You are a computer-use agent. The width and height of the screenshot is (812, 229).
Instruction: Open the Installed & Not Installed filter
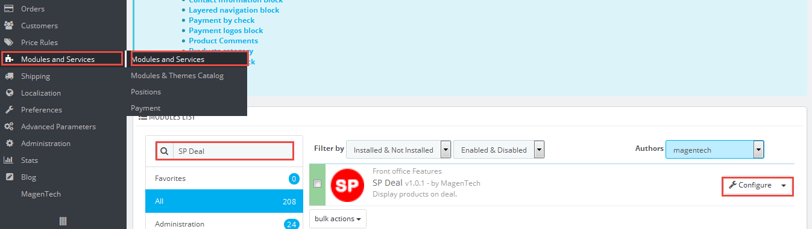coord(399,150)
